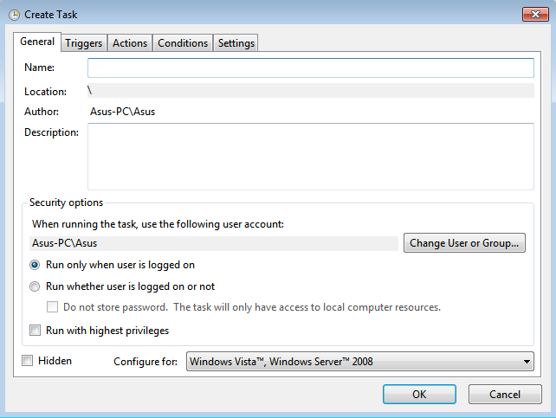Check the Hidden checkbox
The image size is (556, 418).
28,361
